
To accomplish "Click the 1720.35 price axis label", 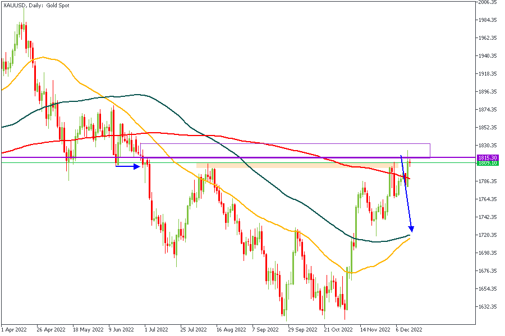I will [x=486, y=235].
